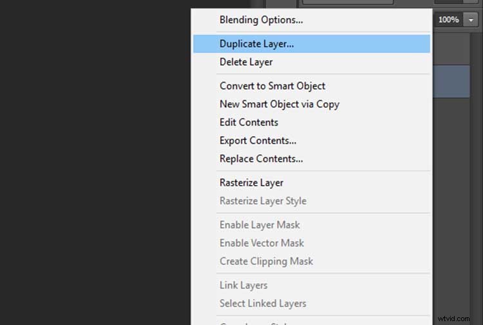This screenshot has width=483, height=325.
Task: Open Blending Options from context menu
Action: pos(261,20)
